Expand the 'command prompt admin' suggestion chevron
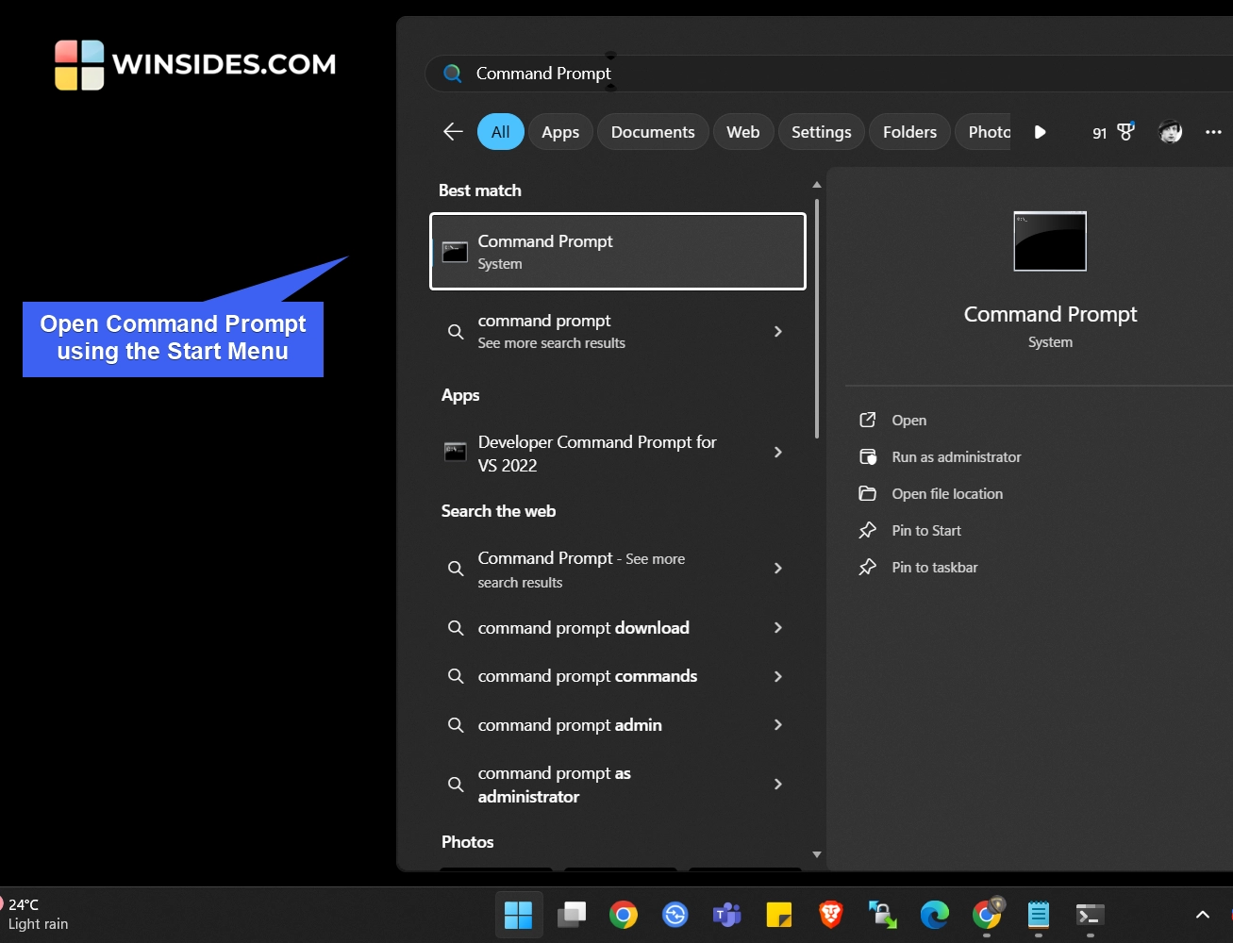The image size is (1233, 943). point(777,725)
